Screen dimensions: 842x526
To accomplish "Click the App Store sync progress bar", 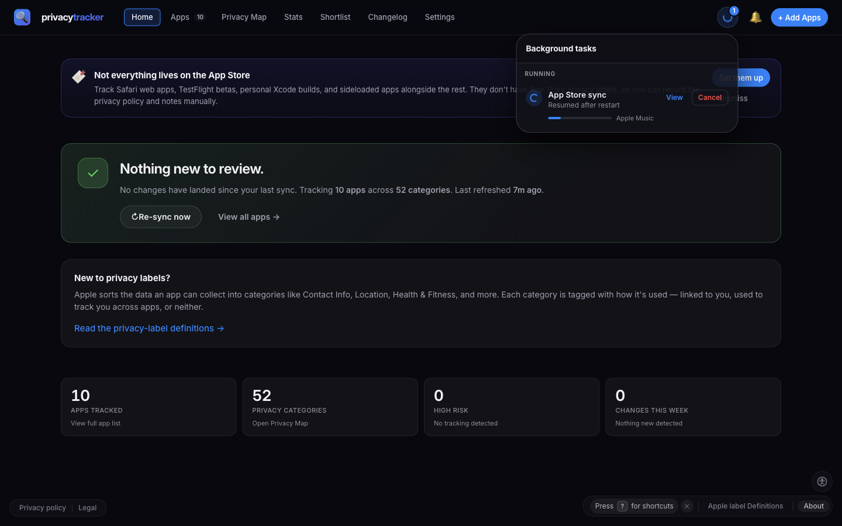I will point(580,118).
